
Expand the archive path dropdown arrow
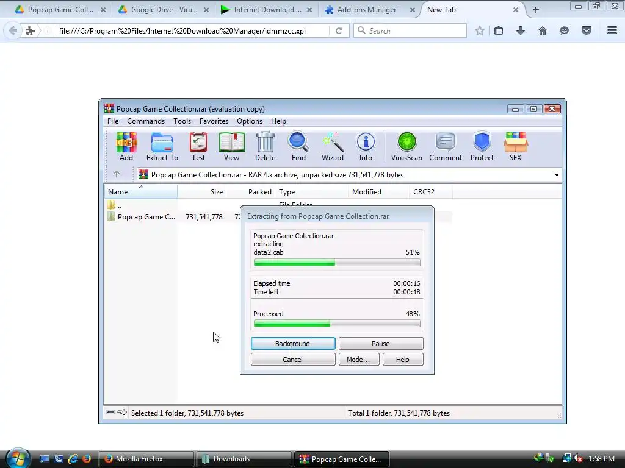coord(557,175)
